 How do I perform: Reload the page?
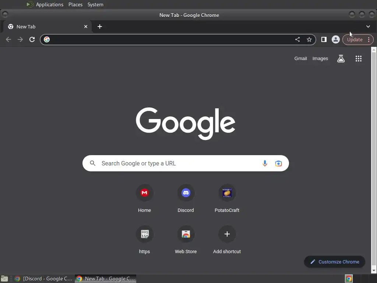32,39
